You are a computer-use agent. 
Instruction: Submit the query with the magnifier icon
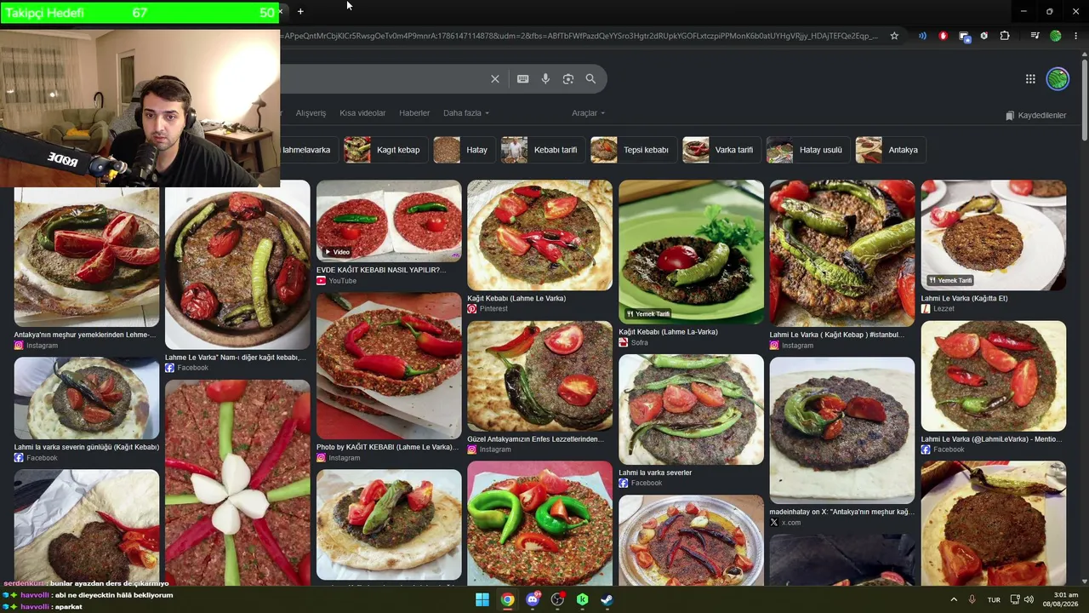[x=590, y=79]
